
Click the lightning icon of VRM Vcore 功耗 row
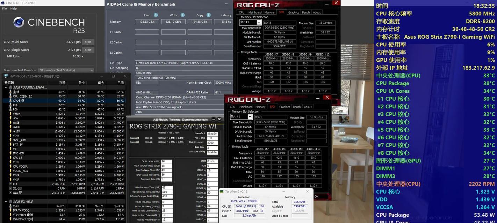point(10,219)
